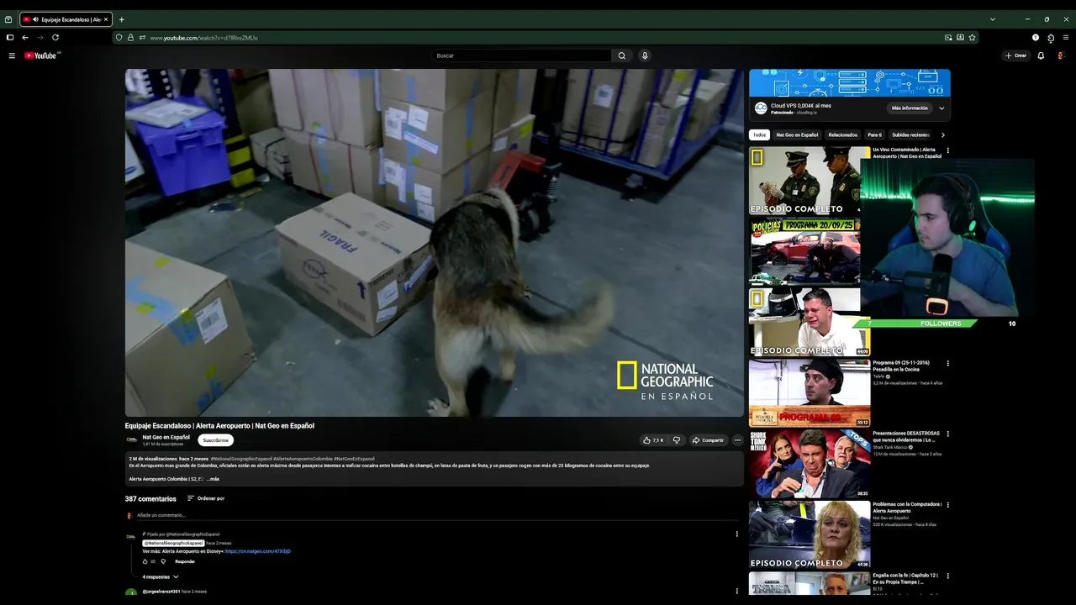This screenshot has width=1076, height=605.
Task: Expand the video description with ...más
Action: (x=214, y=479)
